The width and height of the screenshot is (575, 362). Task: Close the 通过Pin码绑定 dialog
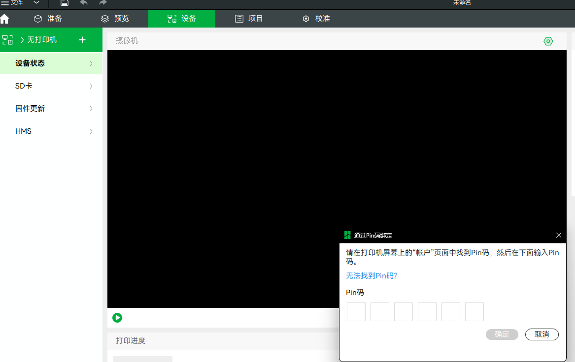[x=559, y=235]
